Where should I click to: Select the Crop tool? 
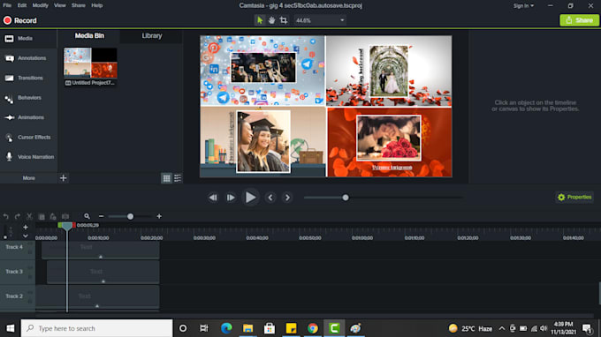click(284, 20)
